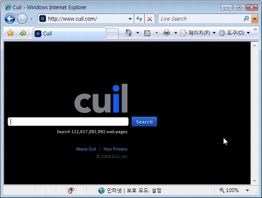Click the '© 2008 Cuil, Inc' copyright text

point(112,157)
